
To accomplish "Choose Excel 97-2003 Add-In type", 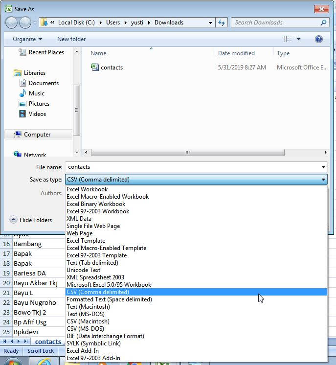I will tap(197, 358).
